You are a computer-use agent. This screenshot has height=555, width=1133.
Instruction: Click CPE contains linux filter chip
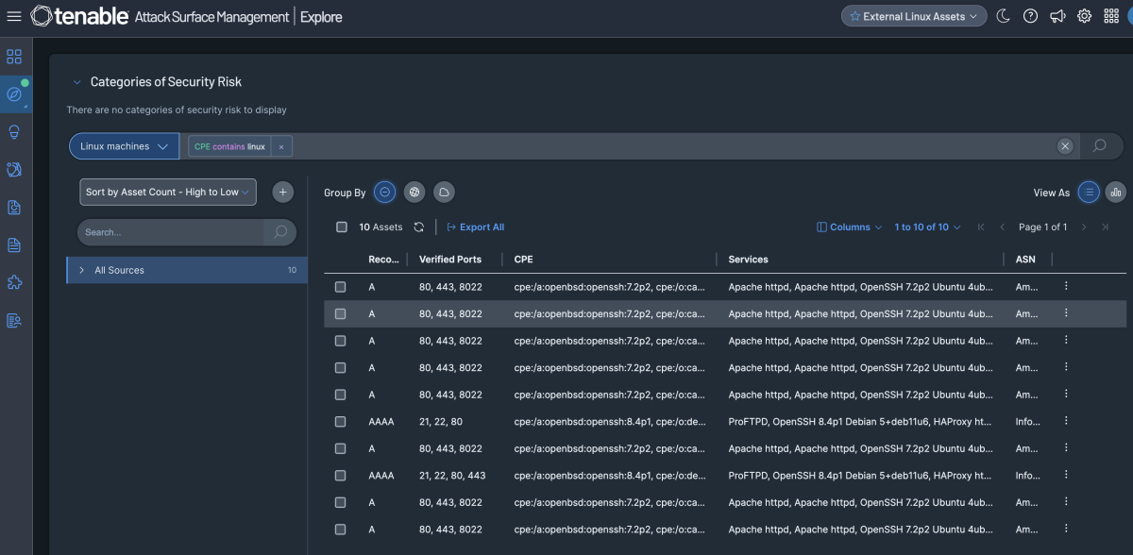tap(229, 146)
